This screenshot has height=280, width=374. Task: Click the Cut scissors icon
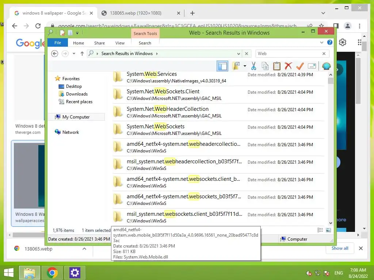[x=253, y=66]
